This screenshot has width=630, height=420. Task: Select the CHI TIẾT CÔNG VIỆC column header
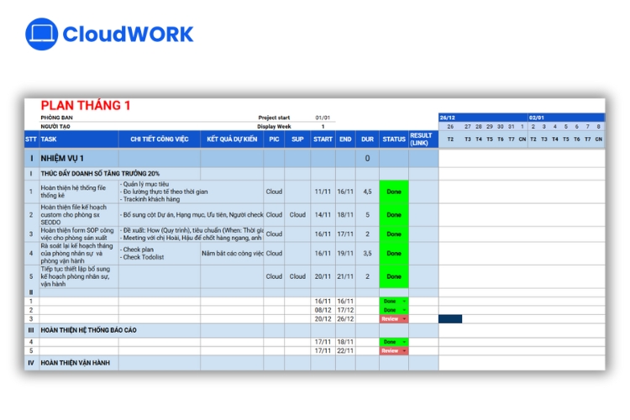160,139
